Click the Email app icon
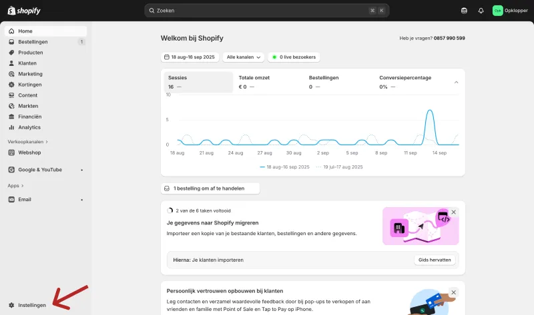 11,200
